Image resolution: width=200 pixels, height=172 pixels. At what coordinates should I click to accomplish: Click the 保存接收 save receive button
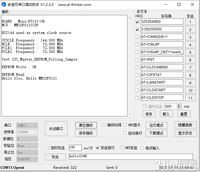click(x=86, y=133)
